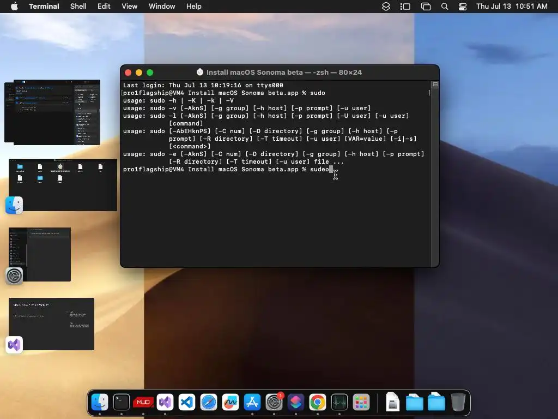Click the Finder app icon in Stage Manager strip
The width and height of the screenshot is (558, 419).
pos(14,205)
